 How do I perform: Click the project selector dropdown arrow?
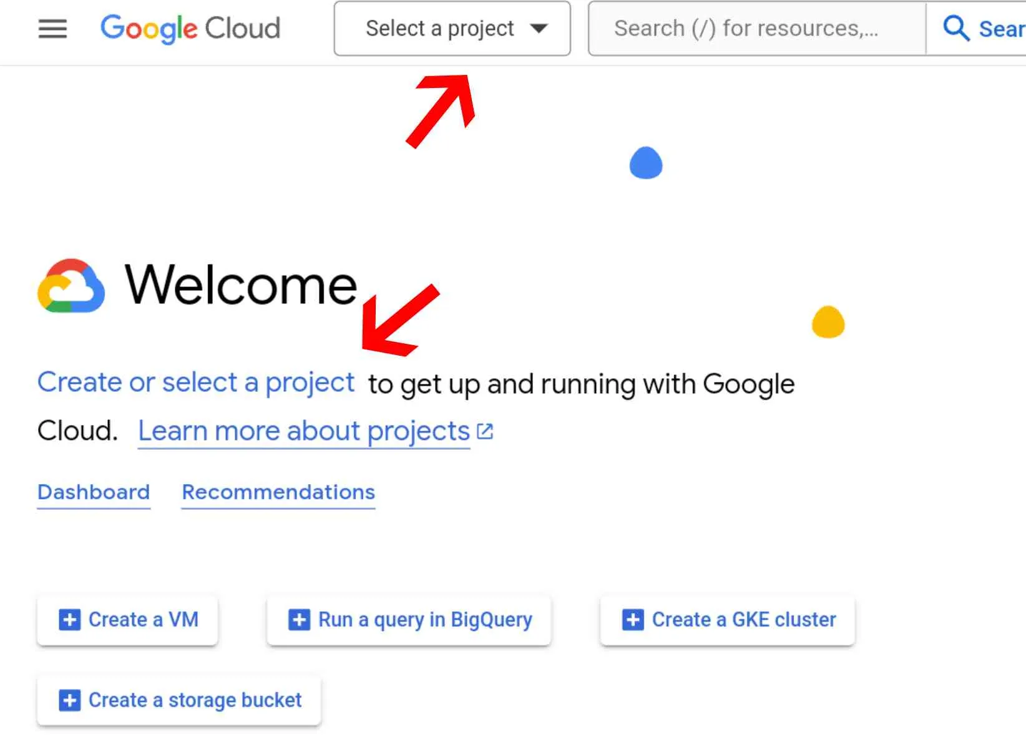539,29
